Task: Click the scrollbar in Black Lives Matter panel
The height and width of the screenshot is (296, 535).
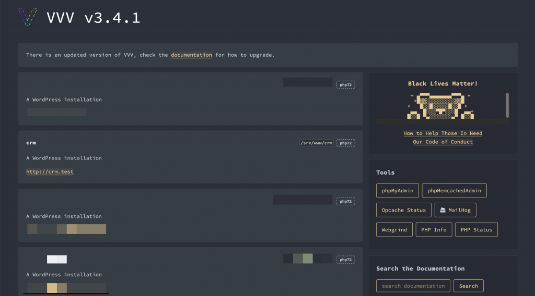Action: [x=507, y=105]
